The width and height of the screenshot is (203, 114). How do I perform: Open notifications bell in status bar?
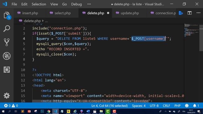[196, 106]
